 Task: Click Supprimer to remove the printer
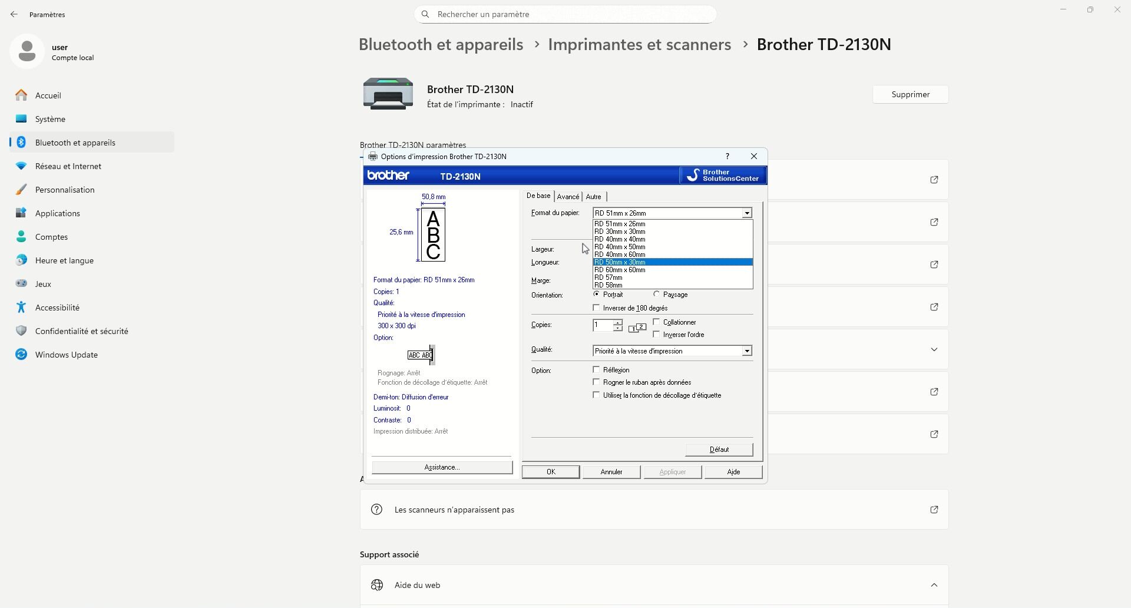pyautogui.click(x=911, y=94)
